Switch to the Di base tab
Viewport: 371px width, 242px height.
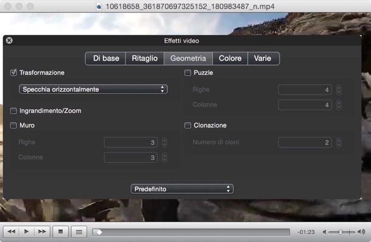pyautogui.click(x=106, y=59)
